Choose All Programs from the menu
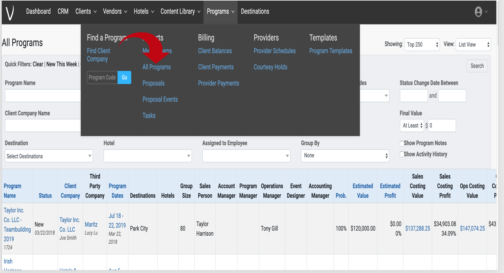The width and height of the screenshot is (504, 273). [157, 67]
